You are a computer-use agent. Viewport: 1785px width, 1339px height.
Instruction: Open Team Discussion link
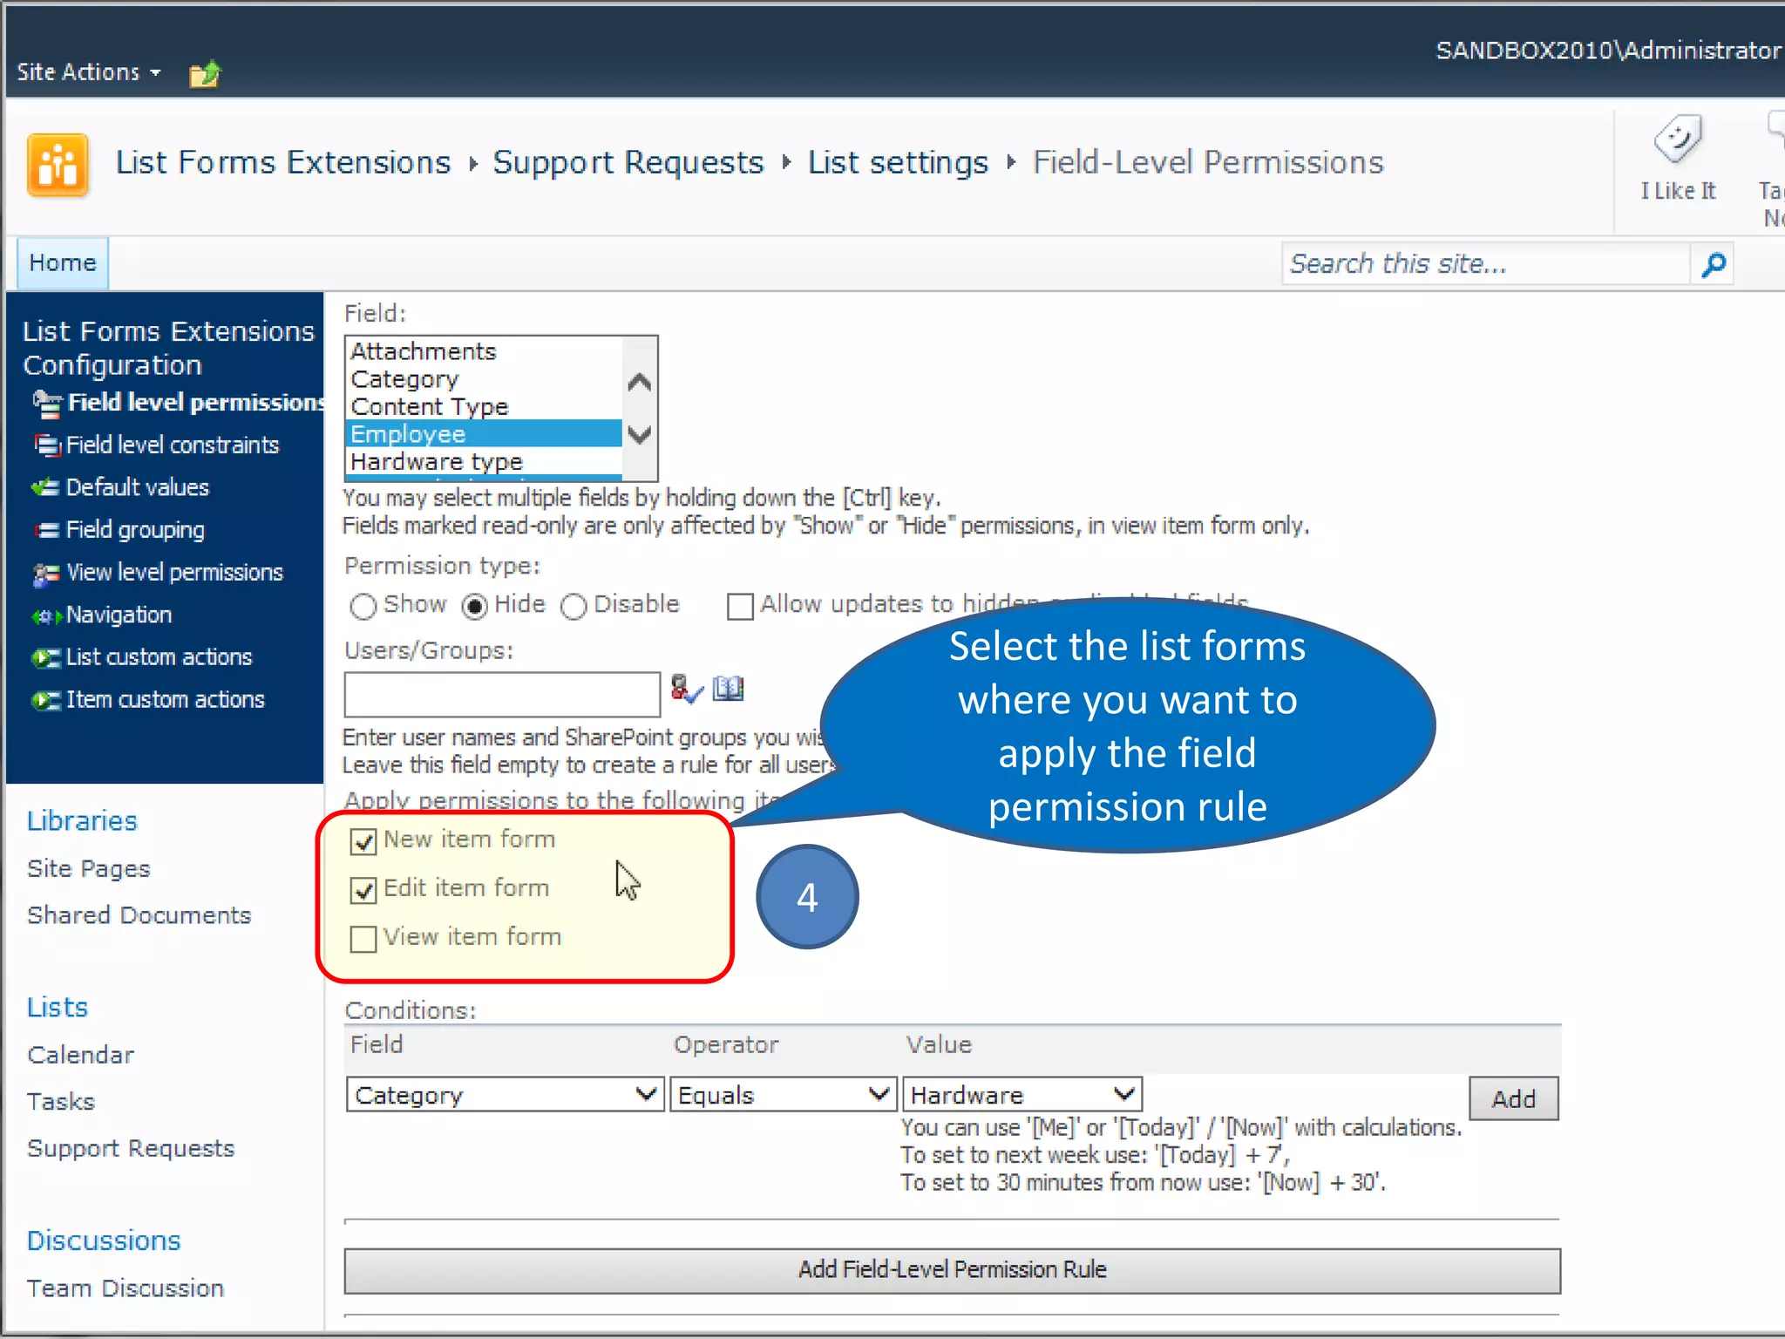(126, 1288)
